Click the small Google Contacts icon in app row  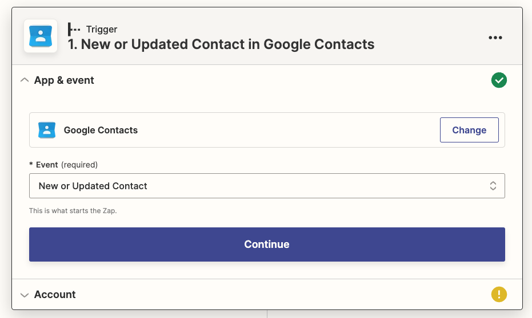[x=46, y=130]
